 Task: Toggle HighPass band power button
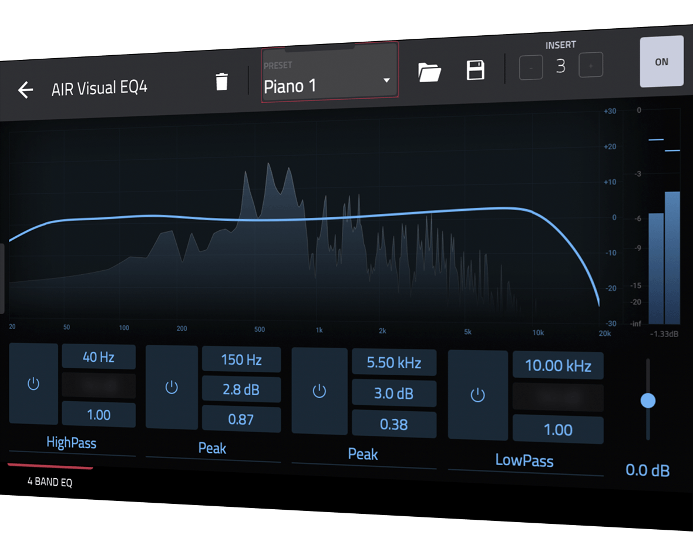coord(33,384)
